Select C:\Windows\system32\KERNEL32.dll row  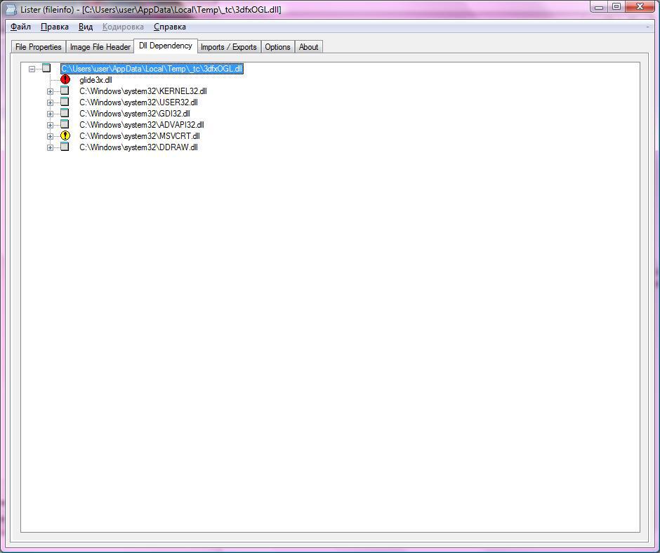pos(143,91)
